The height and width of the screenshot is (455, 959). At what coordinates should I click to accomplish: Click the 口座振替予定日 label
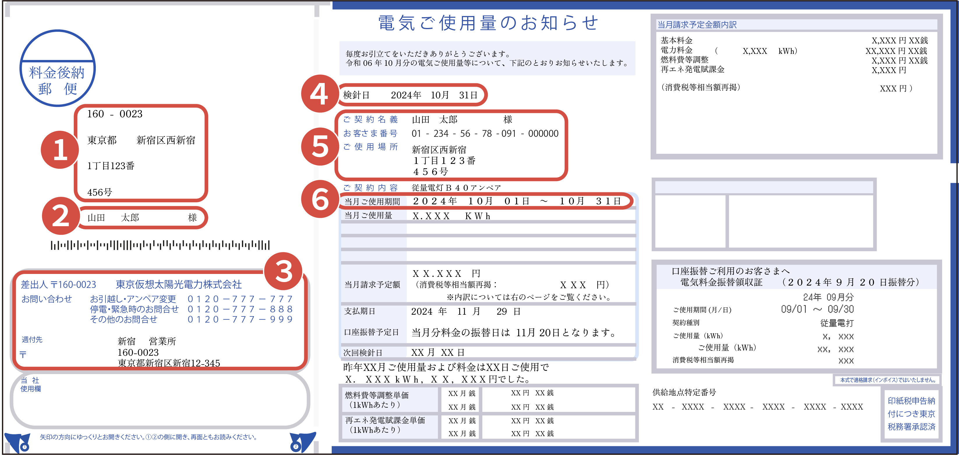372,332
